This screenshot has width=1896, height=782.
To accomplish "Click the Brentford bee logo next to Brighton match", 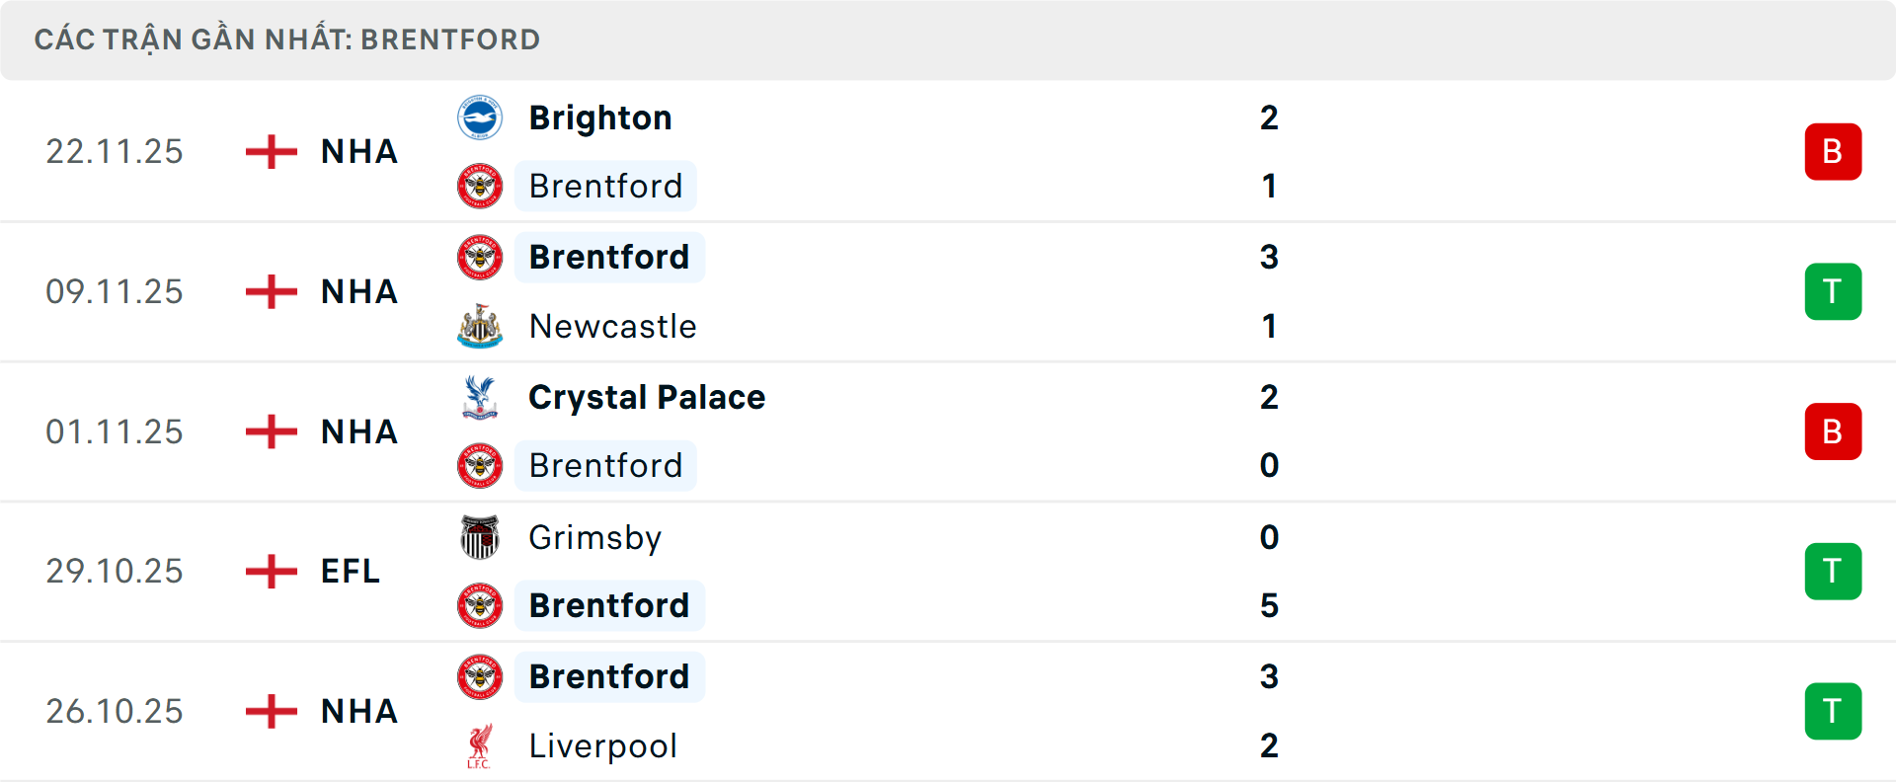I will point(480,186).
